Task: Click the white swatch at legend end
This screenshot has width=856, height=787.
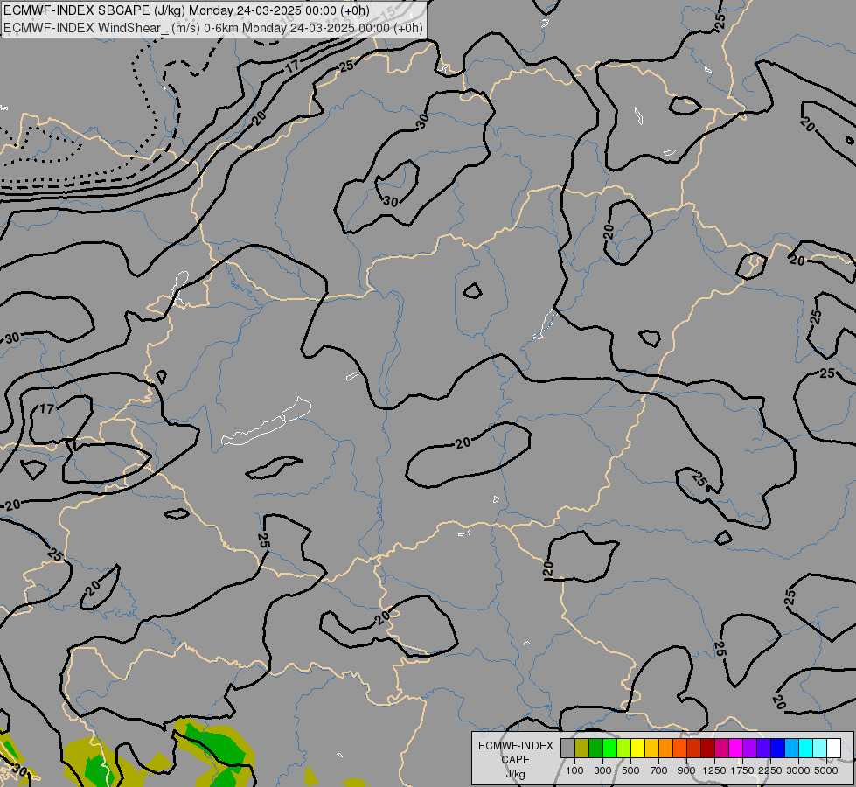Action: pyautogui.click(x=833, y=749)
